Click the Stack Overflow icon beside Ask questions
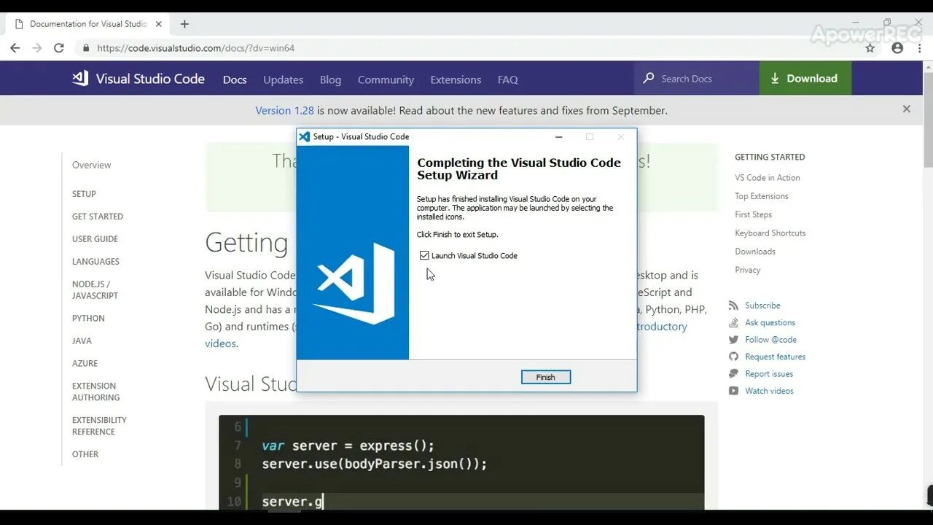Screen dimensions: 933x525 pos(733,322)
